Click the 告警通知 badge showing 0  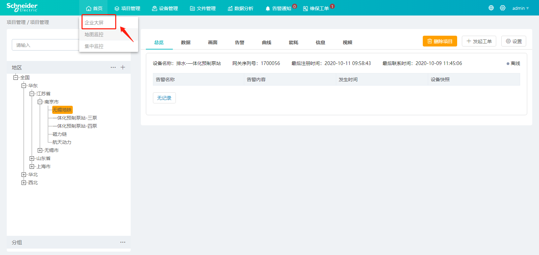(294, 6)
